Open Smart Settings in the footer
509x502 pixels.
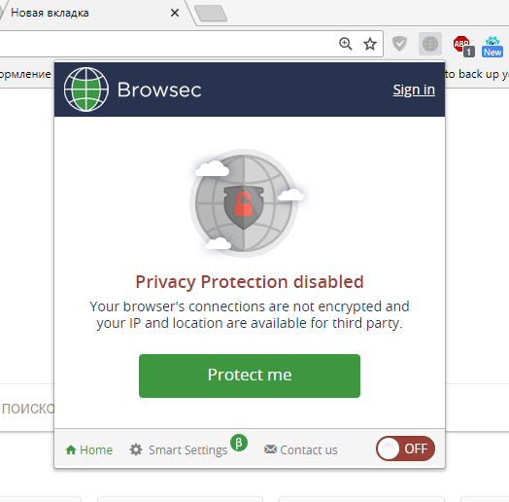pyautogui.click(x=187, y=450)
